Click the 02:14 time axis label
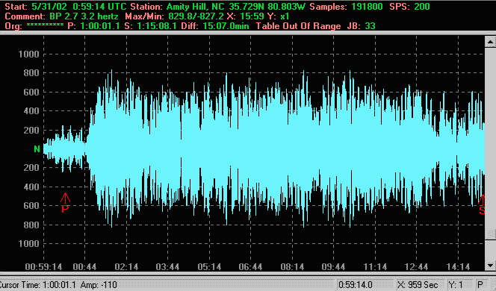 126,267
